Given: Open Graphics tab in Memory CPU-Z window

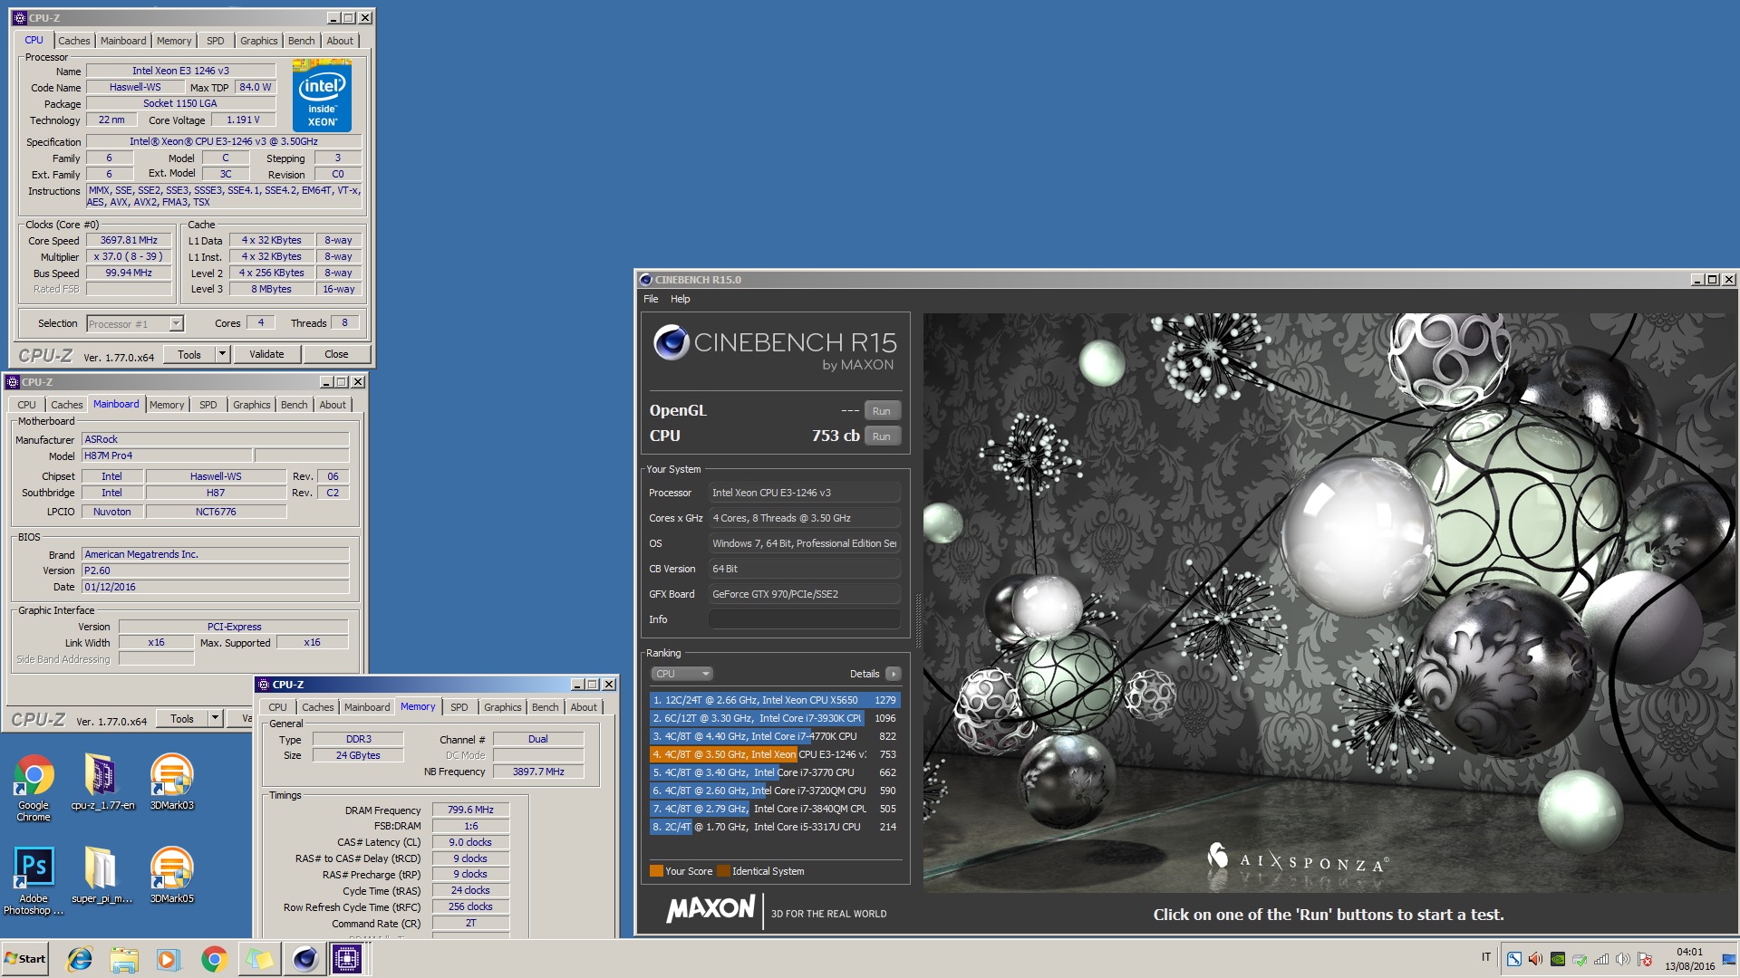Looking at the screenshot, I should pyautogui.click(x=502, y=707).
